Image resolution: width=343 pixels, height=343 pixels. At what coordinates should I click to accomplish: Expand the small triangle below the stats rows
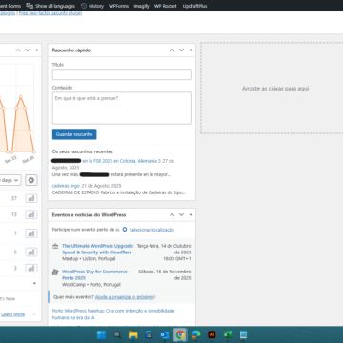[x=34, y=283]
